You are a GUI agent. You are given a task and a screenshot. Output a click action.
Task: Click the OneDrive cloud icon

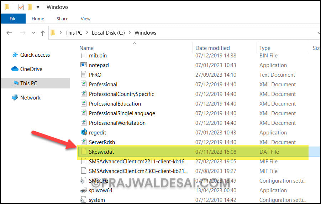coord(15,69)
